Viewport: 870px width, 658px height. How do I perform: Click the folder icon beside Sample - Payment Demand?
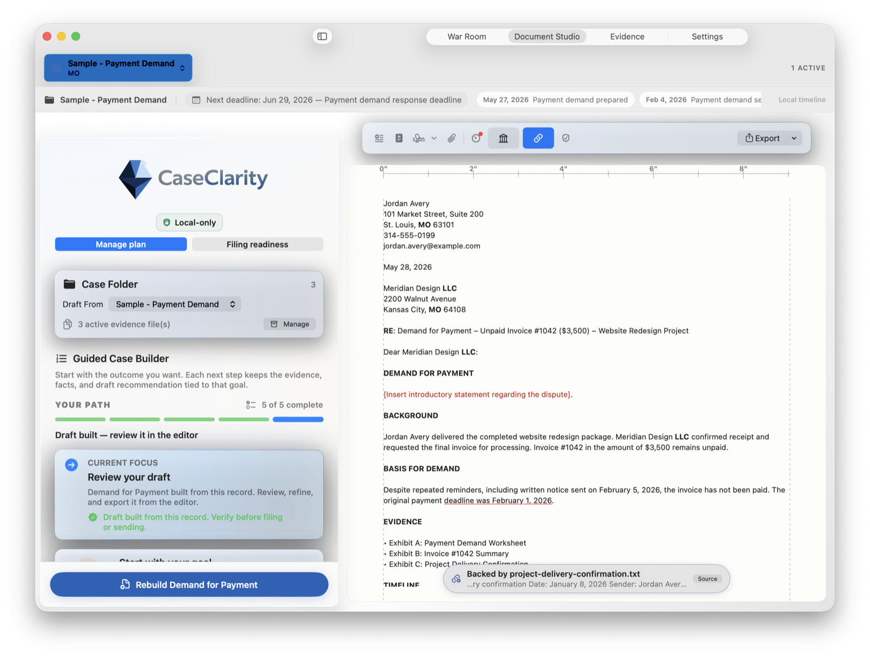click(x=49, y=100)
